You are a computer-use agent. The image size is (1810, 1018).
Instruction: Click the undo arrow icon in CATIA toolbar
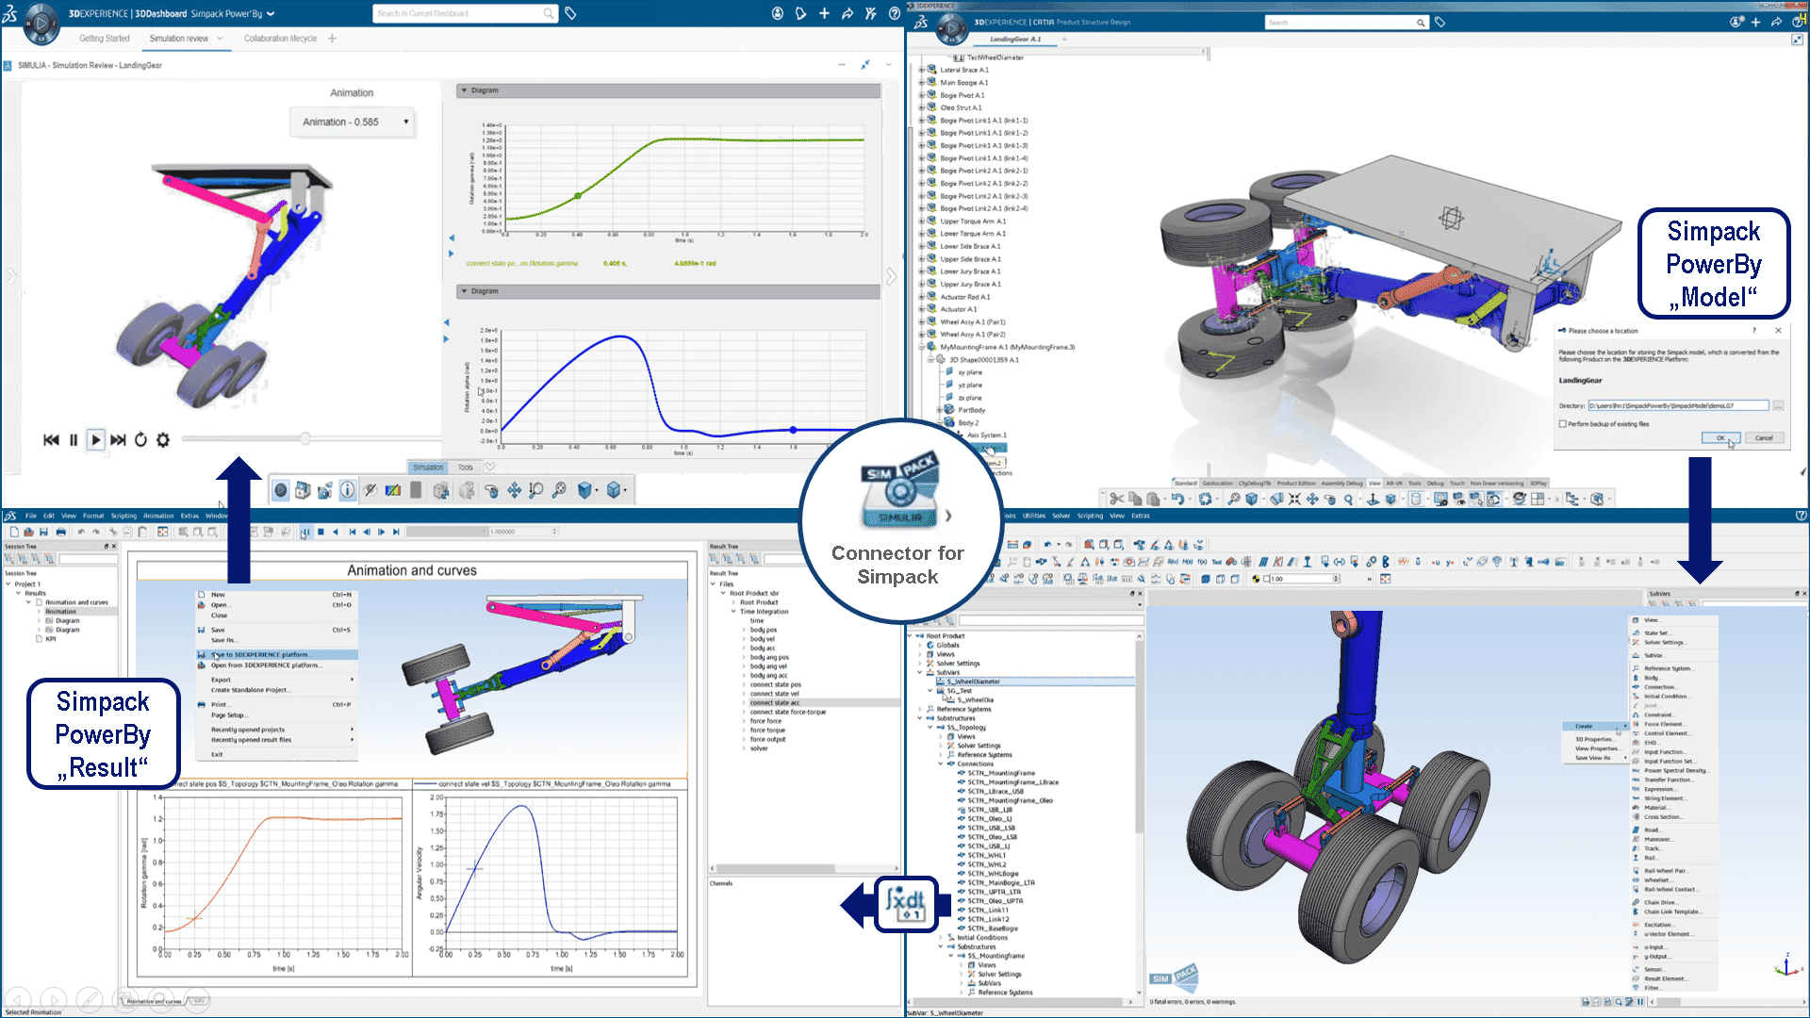point(1177,499)
